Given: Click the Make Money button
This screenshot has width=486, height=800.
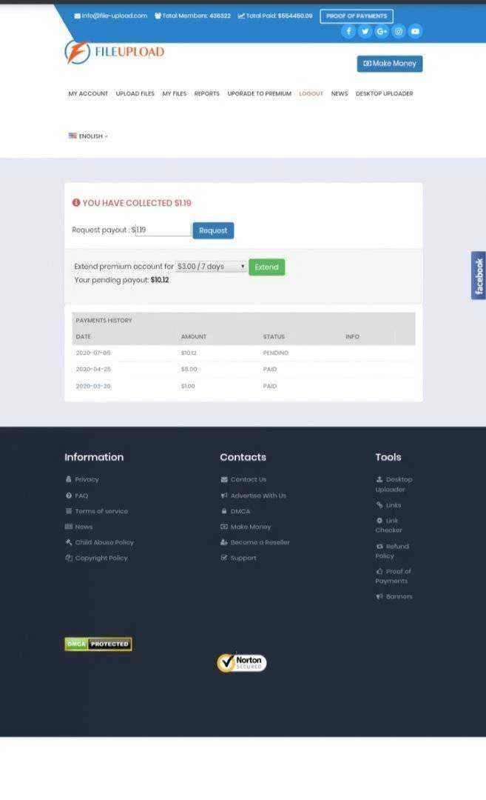Looking at the screenshot, I should [x=390, y=64].
